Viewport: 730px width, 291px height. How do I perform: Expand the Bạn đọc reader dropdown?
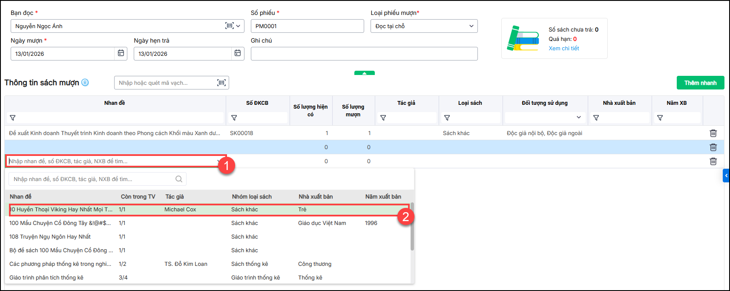239,26
